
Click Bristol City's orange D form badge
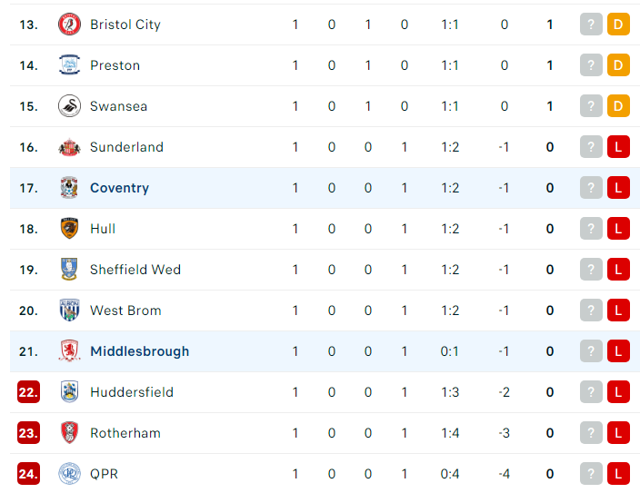pyautogui.click(x=618, y=25)
